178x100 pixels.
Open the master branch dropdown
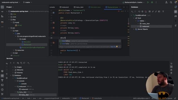click(x=28, y=2)
